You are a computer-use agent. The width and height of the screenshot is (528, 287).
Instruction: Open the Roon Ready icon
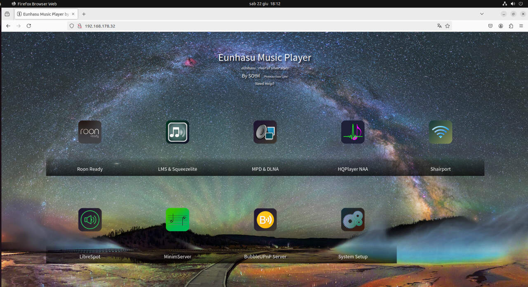pos(90,132)
